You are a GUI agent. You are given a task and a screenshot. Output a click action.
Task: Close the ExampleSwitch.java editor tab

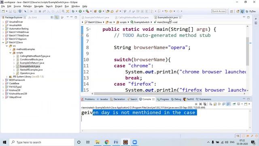(180, 17)
